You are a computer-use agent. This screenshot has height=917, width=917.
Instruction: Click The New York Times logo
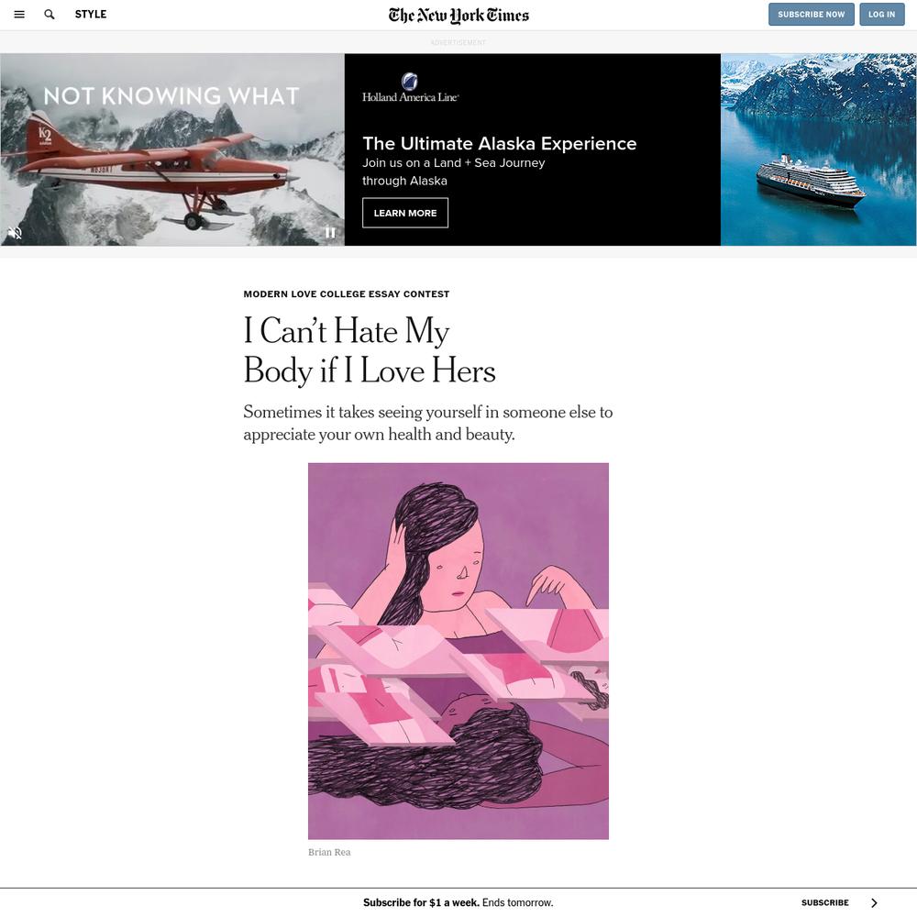tap(458, 15)
